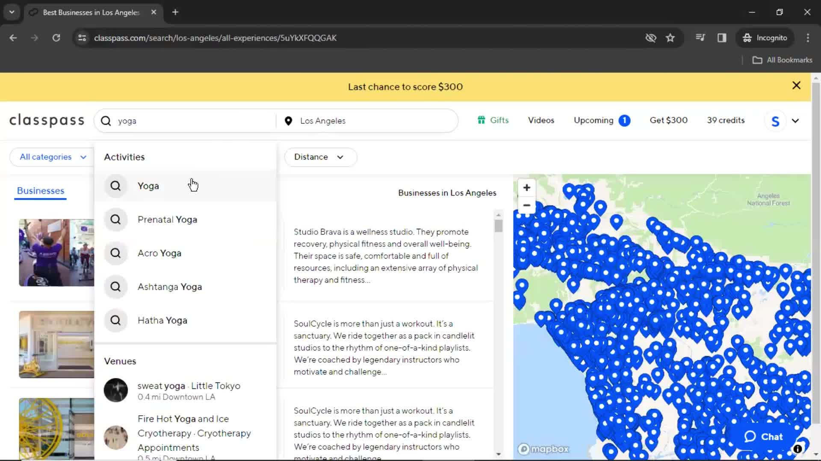Go to the Videos page

pos(541,120)
